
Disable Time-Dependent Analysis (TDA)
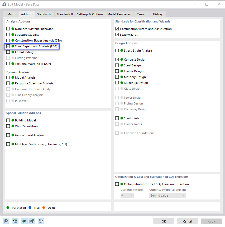tap(8, 46)
